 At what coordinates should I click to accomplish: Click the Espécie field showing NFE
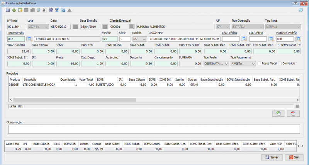(110, 39)
